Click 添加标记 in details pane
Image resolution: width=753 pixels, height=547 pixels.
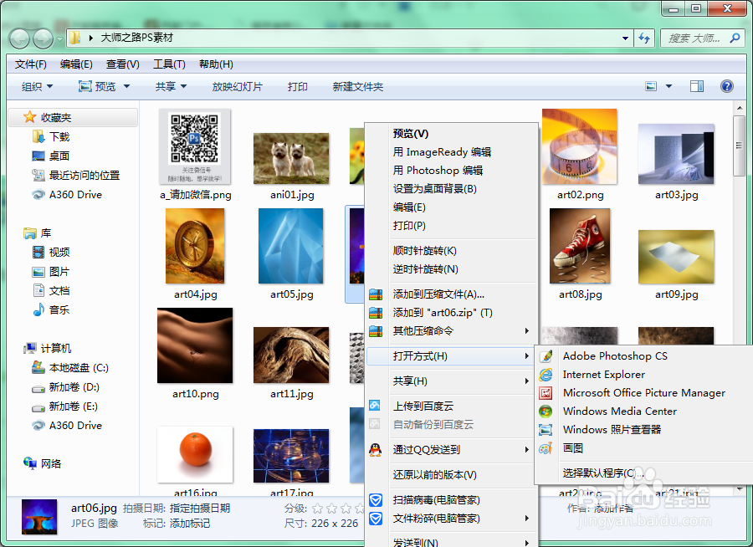click(x=190, y=524)
